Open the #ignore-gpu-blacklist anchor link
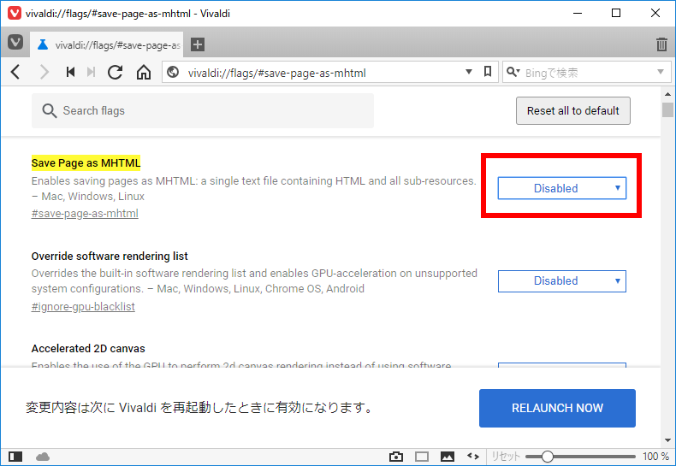This screenshot has width=676, height=466. (83, 307)
